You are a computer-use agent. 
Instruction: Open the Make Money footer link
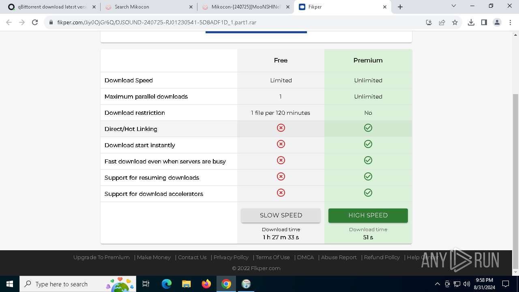[x=154, y=257]
